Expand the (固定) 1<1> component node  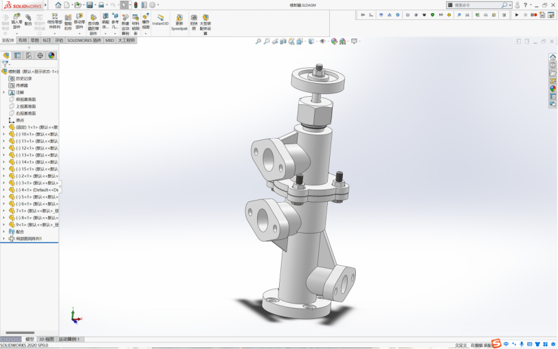(x=3, y=127)
